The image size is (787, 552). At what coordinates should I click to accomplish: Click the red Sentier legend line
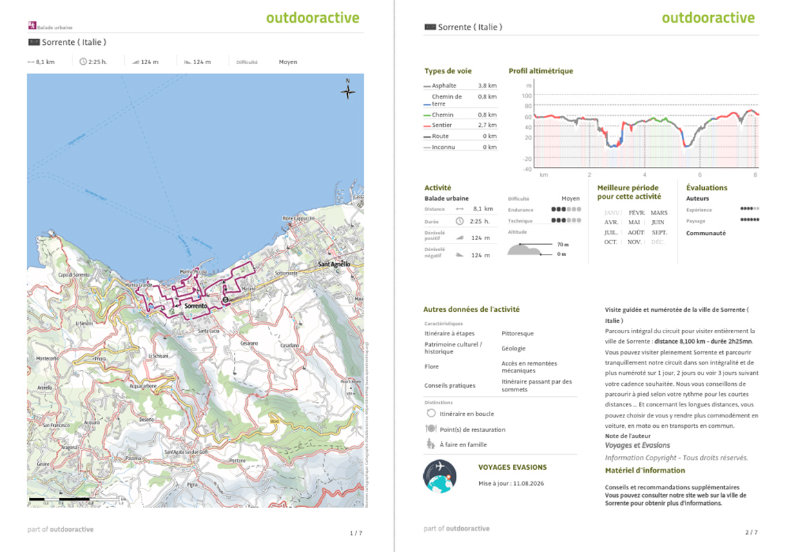click(427, 126)
